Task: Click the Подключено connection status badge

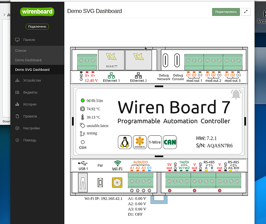Action: (x=37, y=26)
